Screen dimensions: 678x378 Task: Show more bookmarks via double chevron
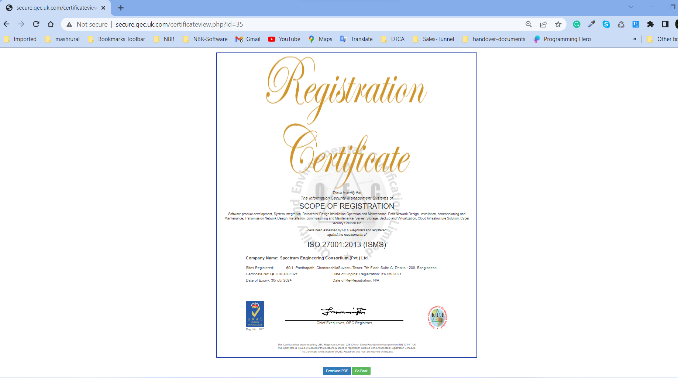tap(635, 39)
